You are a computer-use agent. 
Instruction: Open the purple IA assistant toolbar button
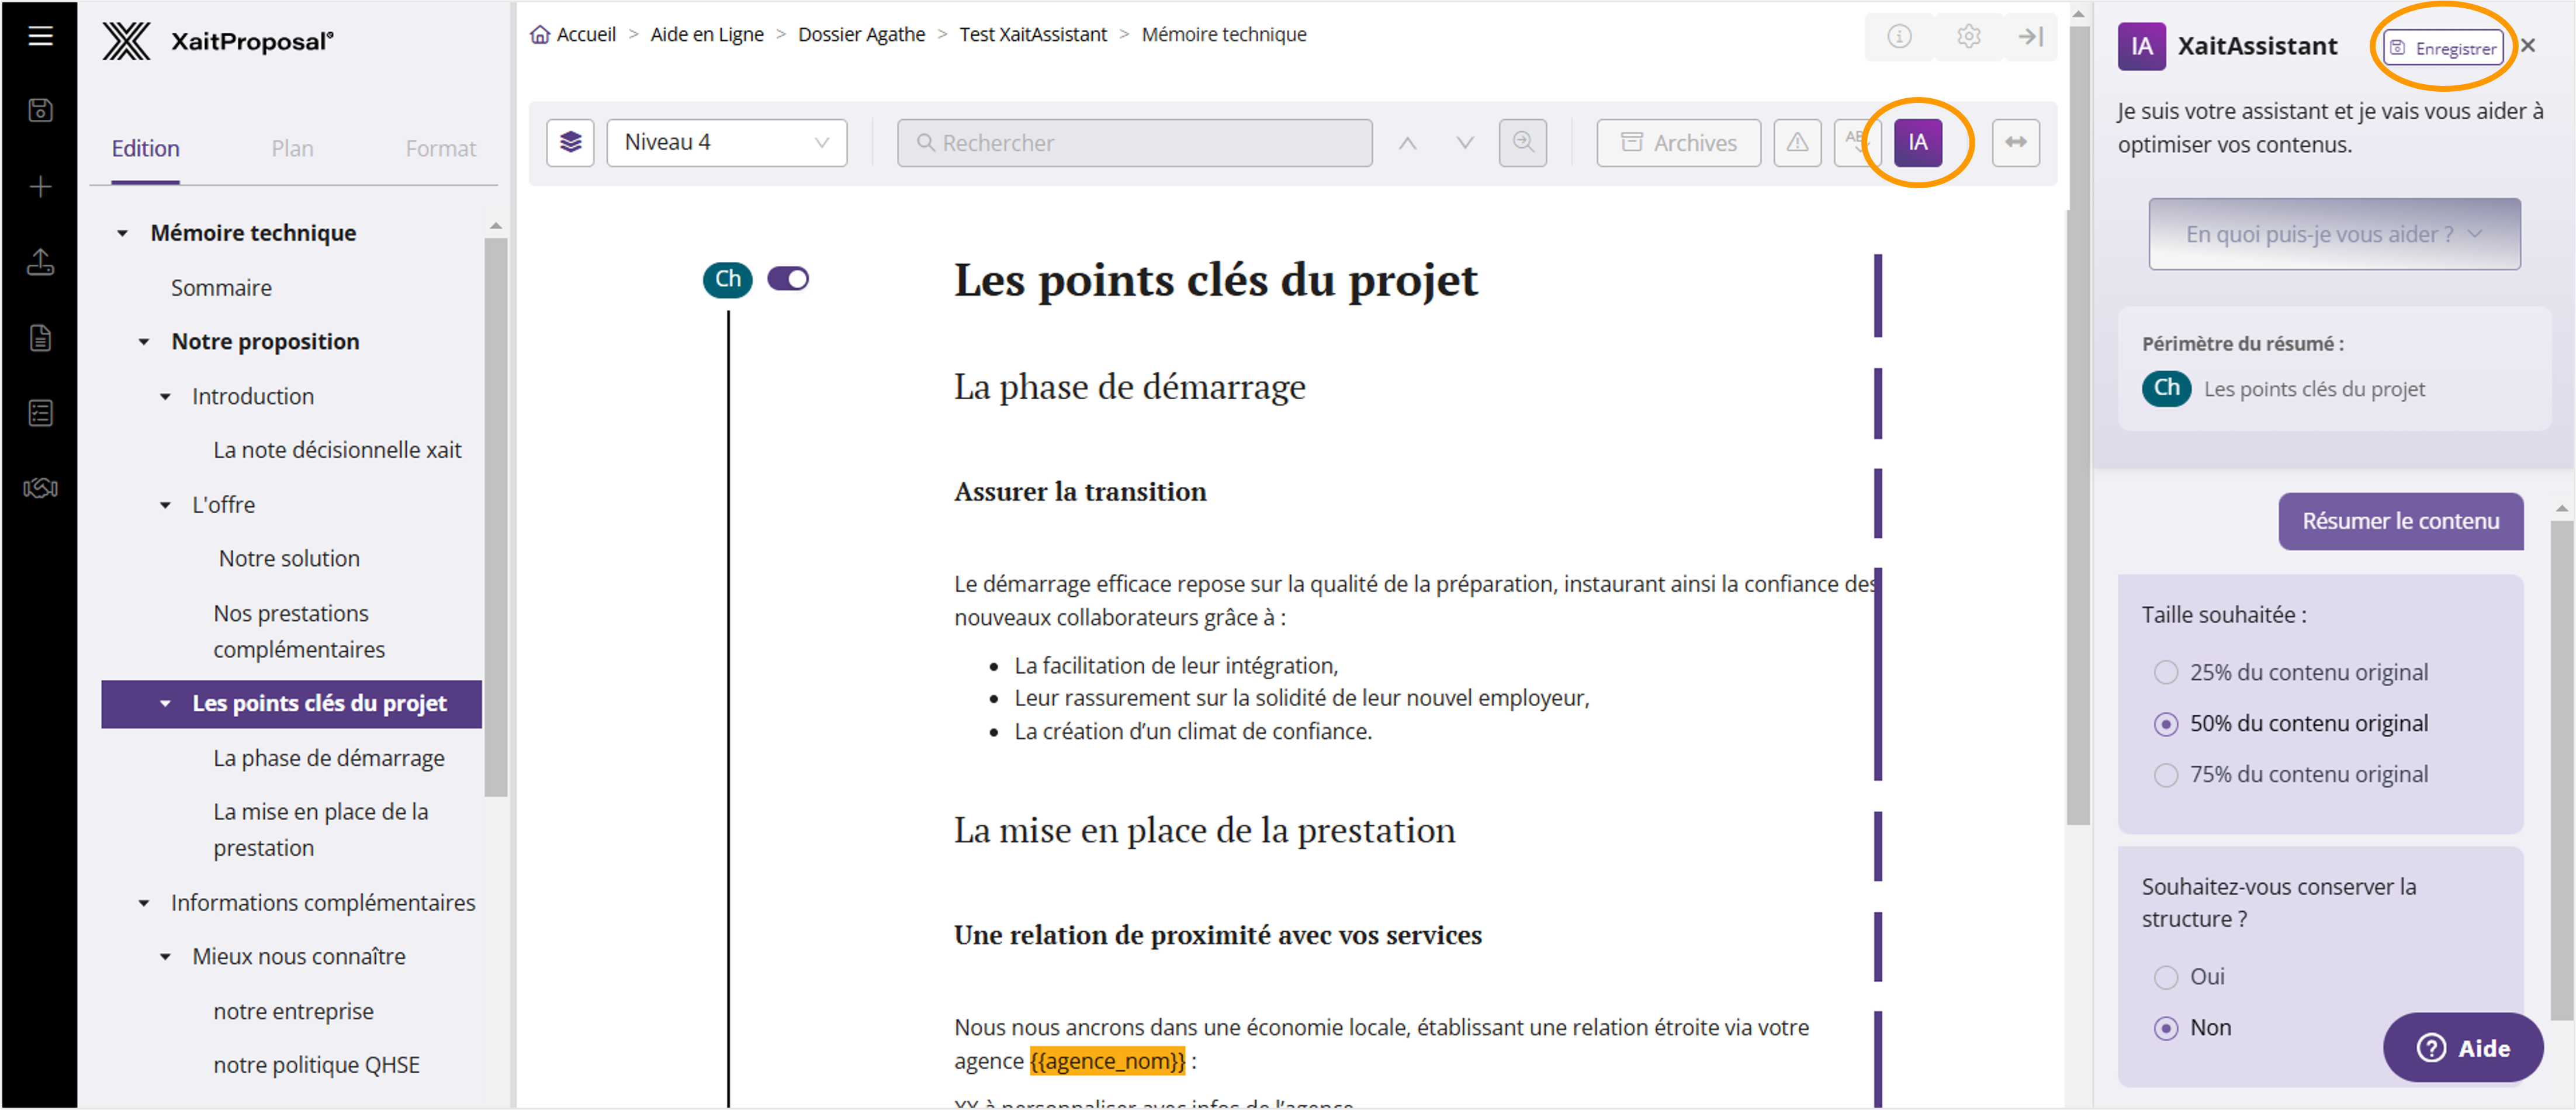point(1917,143)
